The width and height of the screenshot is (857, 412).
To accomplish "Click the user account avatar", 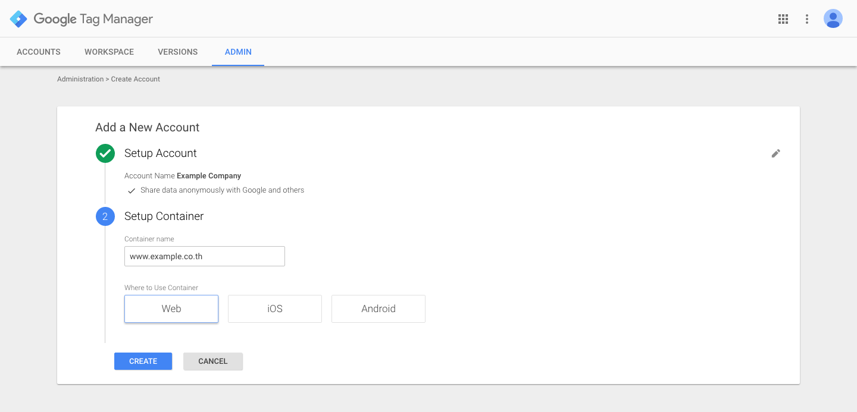I will (833, 19).
